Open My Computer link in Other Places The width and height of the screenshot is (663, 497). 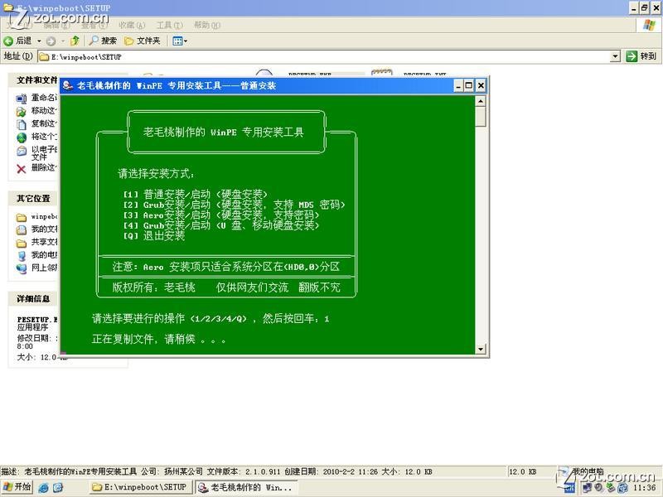pyautogui.click(x=43, y=255)
